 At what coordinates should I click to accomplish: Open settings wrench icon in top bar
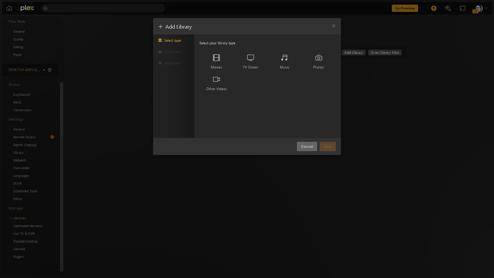448,8
